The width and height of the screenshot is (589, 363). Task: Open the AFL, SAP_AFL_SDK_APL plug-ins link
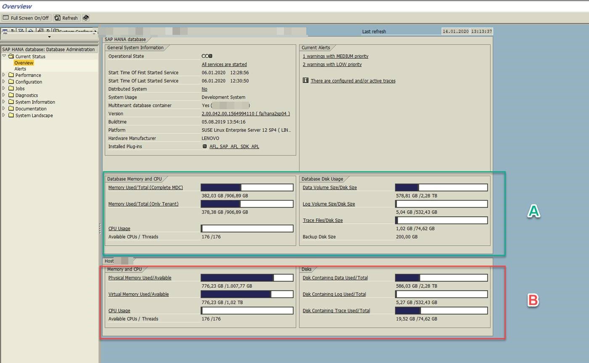tap(234, 147)
